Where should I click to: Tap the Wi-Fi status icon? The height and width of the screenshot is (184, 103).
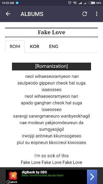(x=75, y=3)
